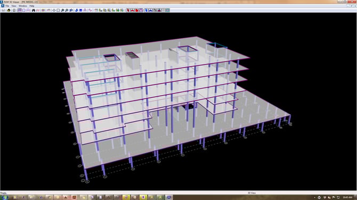Open the File menu
The width and height of the screenshot is (357, 200).
click(7, 6)
